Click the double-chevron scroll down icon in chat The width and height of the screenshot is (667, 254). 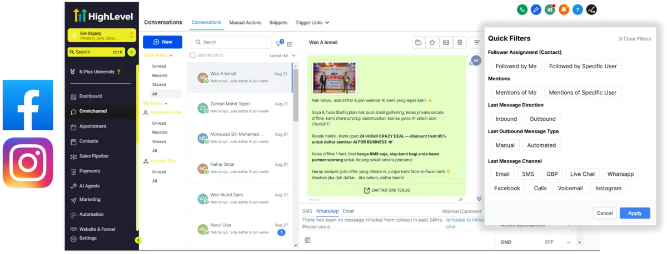[x=479, y=199]
